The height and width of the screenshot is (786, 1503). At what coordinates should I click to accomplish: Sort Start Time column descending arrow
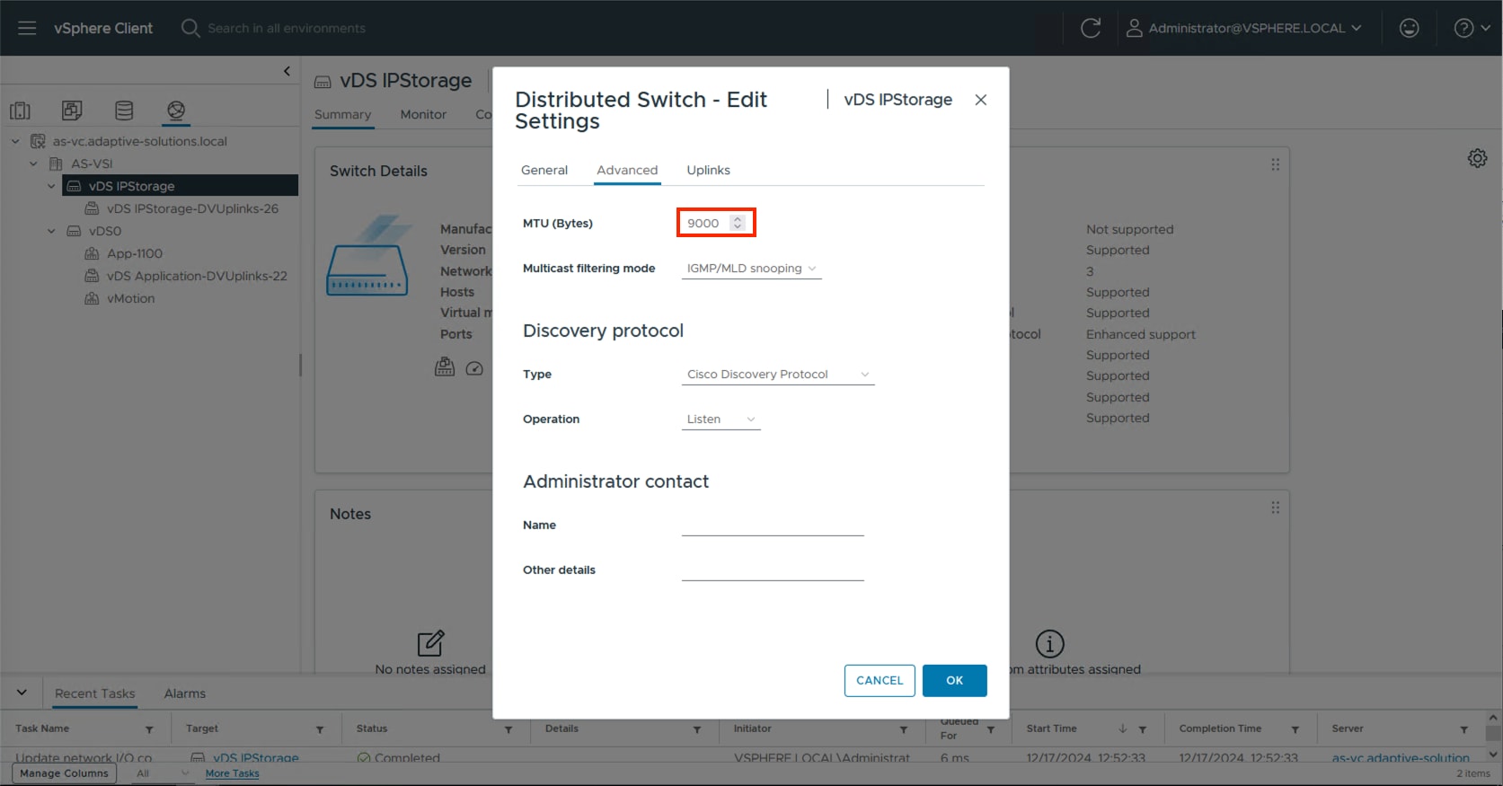[1122, 729]
